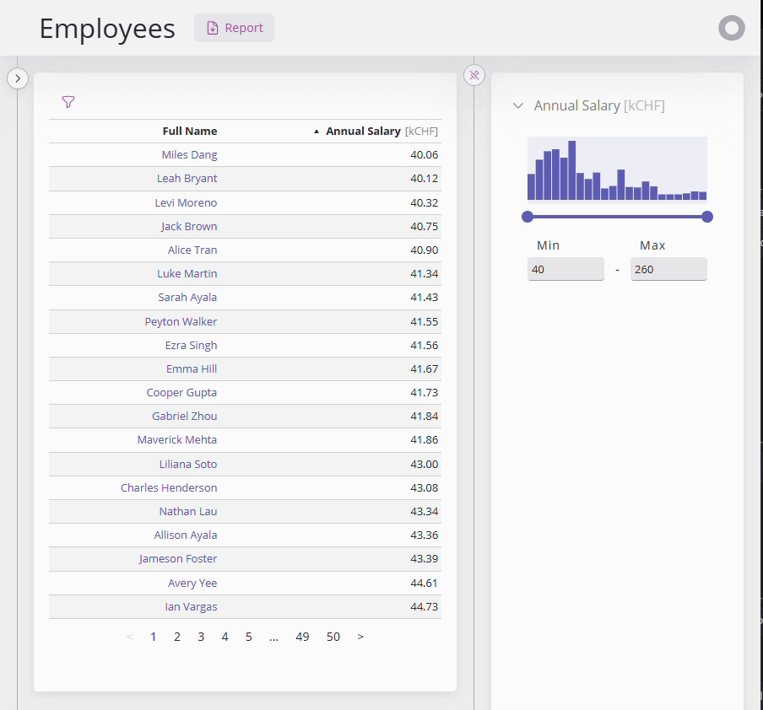Click the Max salary input field
Viewport: 763px width, 710px height.
click(668, 269)
